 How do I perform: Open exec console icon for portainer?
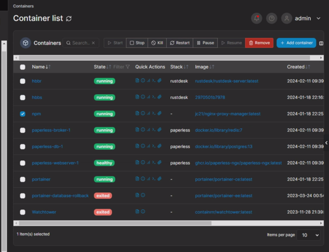pos(154,179)
